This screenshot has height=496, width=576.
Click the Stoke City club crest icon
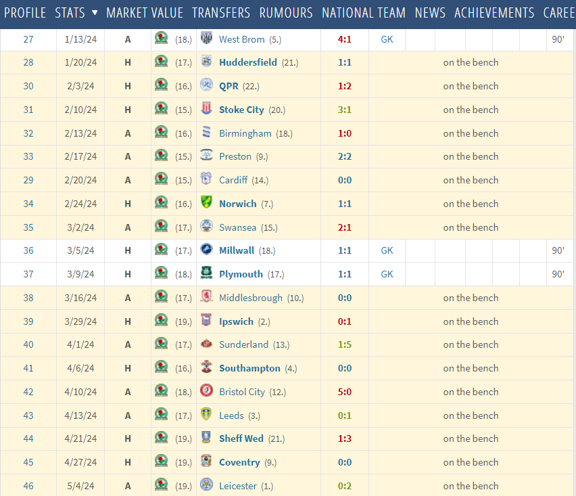206,108
